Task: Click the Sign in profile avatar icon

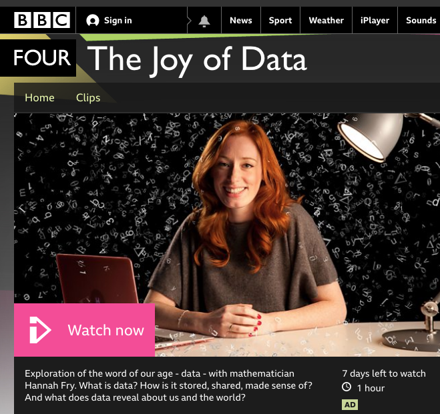Action: (93, 21)
